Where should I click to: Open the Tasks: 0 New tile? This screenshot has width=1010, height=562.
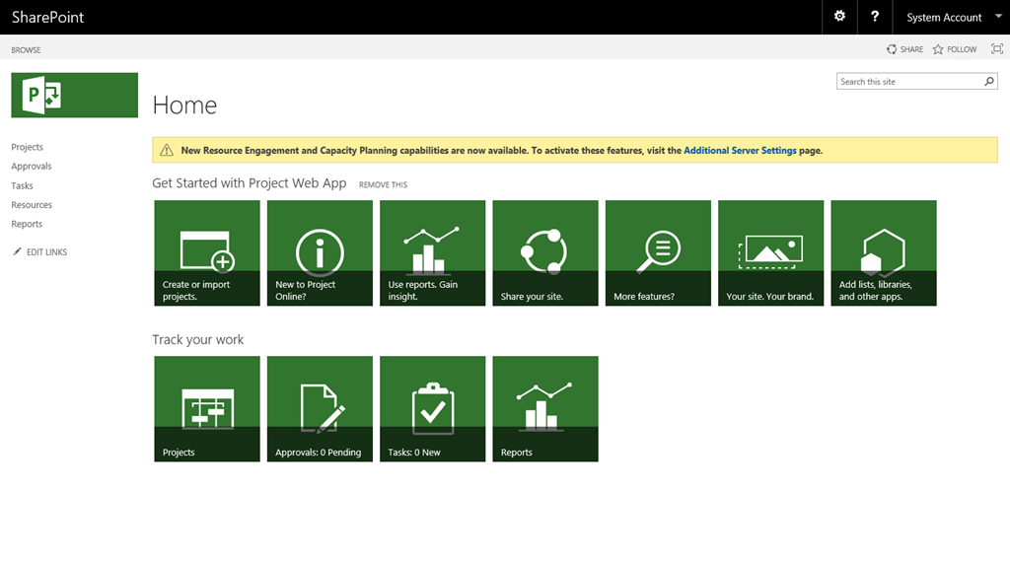point(432,408)
